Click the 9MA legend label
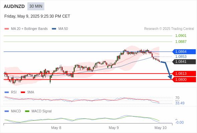Viewport: 197px width, 133px height. point(31,92)
